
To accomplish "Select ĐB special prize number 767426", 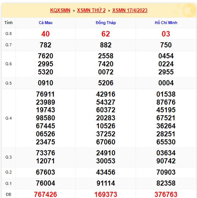I will [x=45, y=194].
